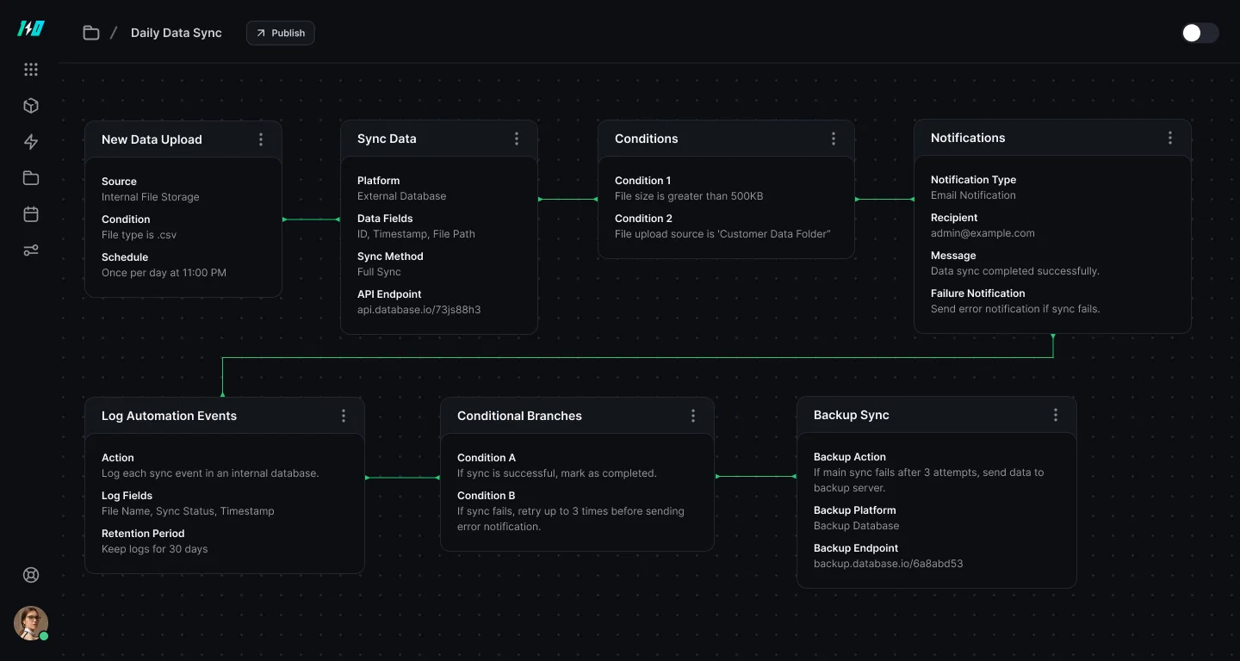Open the user profile avatar
1240x661 pixels.
pos(31,623)
